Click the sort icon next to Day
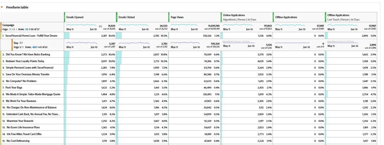 [x=21, y=43]
